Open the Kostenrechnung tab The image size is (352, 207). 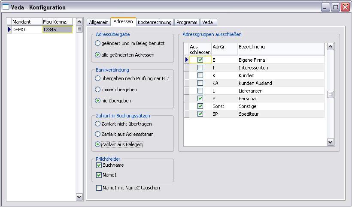[155, 22]
